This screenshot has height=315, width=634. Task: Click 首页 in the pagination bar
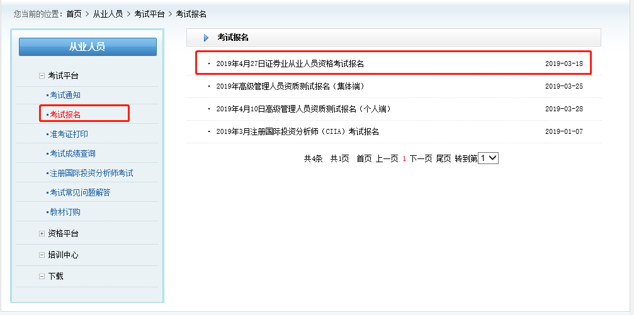[x=364, y=158]
